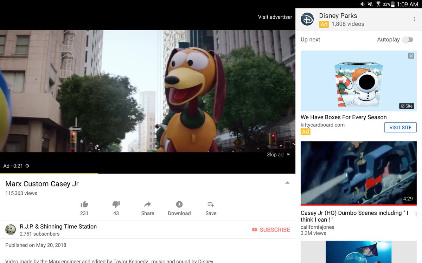This screenshot has width=422, height=263.
Task: Tap the 115,363 views count
Action: [x=21, y=193]
